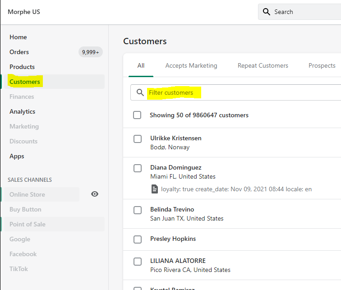
Task: Select Belinda Trevino's checkbox
Action: click(x=138, y=210)
